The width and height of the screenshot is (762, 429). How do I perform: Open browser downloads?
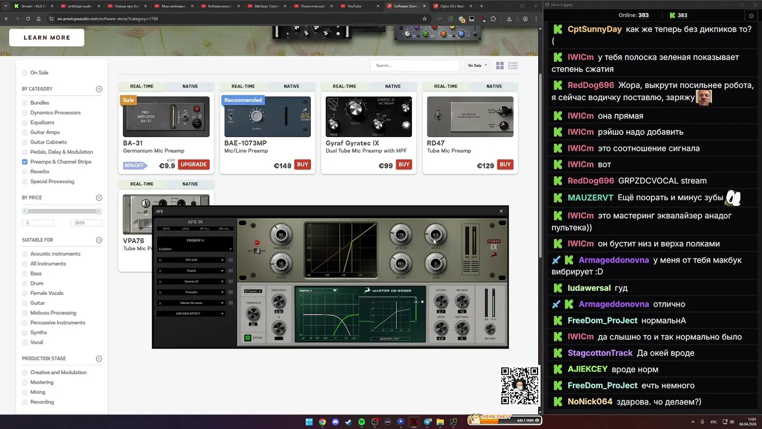(x=509, y=18)
